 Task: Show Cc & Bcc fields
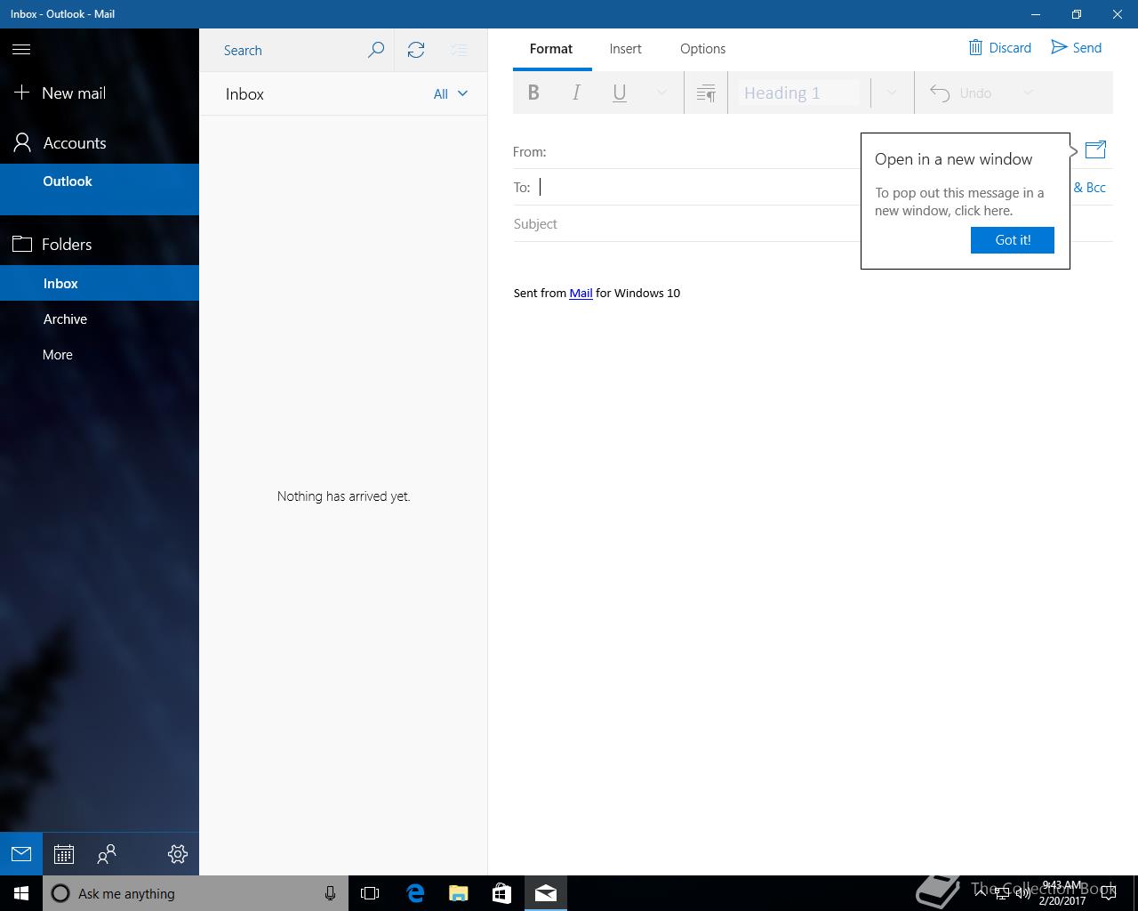click(1090, 188)
